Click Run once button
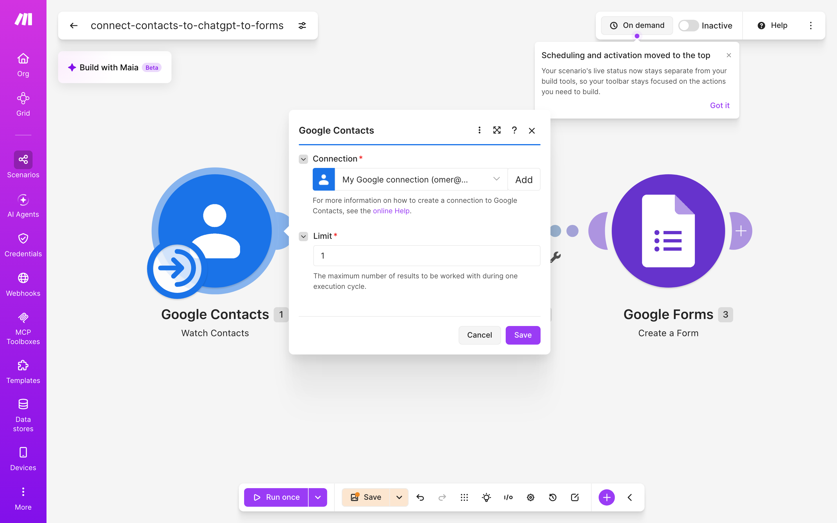 pyautogui.click(x=276, y=497)
